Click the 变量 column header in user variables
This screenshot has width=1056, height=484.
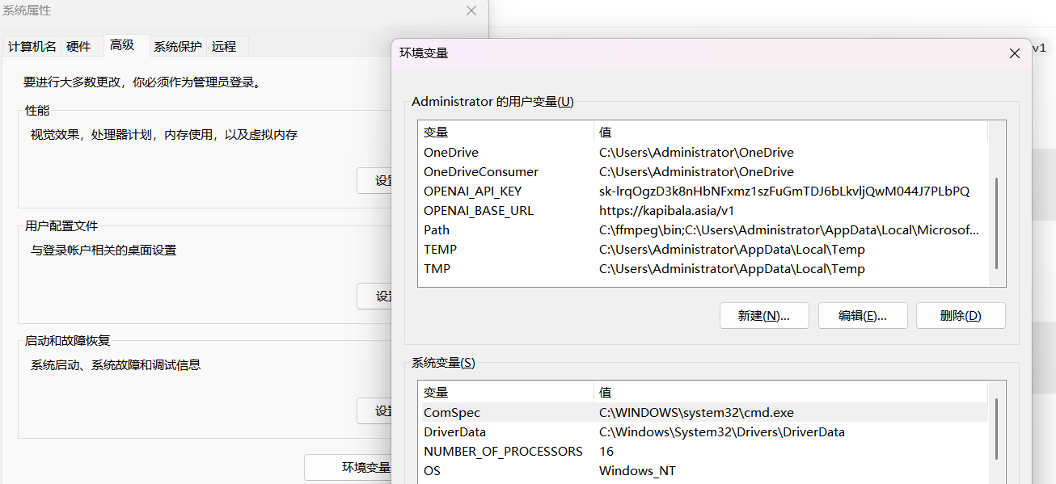pyautogui.click(x=506, y=133)
